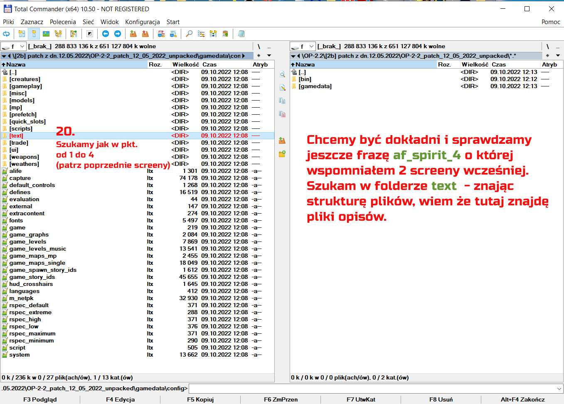Screen dimensions: 564x404
Task: Open right panel directory history down-arrow
Action: pyautogui.click(x=558, y=56)
